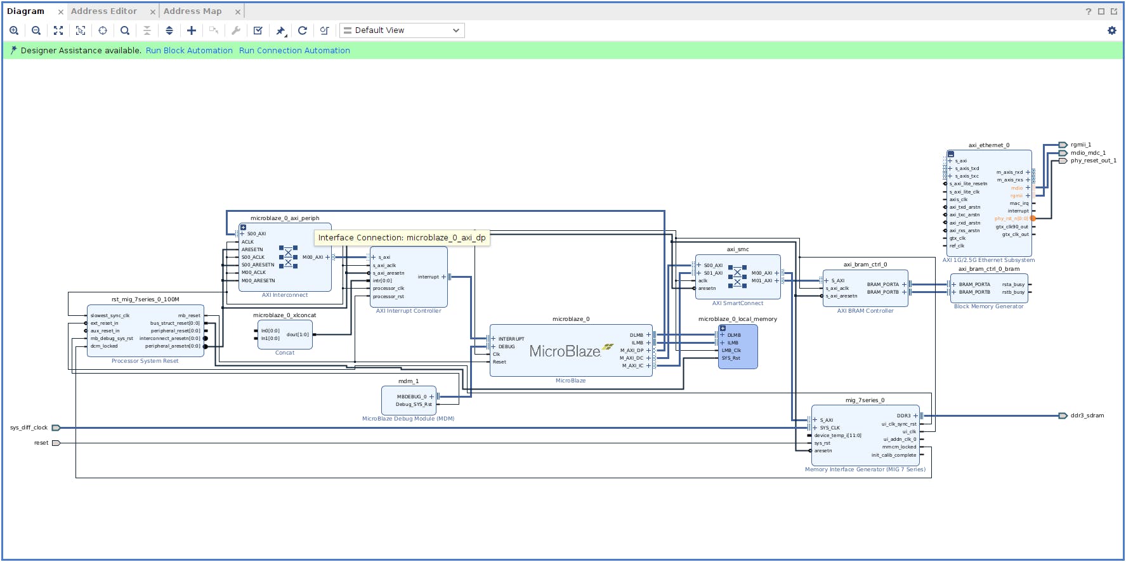Expand the BRAM_PORTA pin on axi_bram_ctrl_0
The image size is (1126, 562).
(x=904, y=284)
